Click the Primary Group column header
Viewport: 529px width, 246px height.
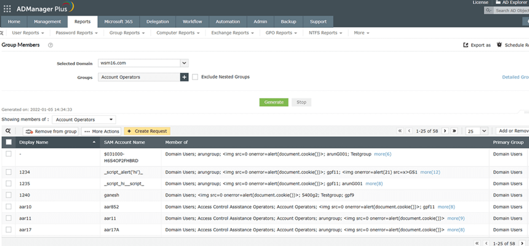[x=508, y=142]
